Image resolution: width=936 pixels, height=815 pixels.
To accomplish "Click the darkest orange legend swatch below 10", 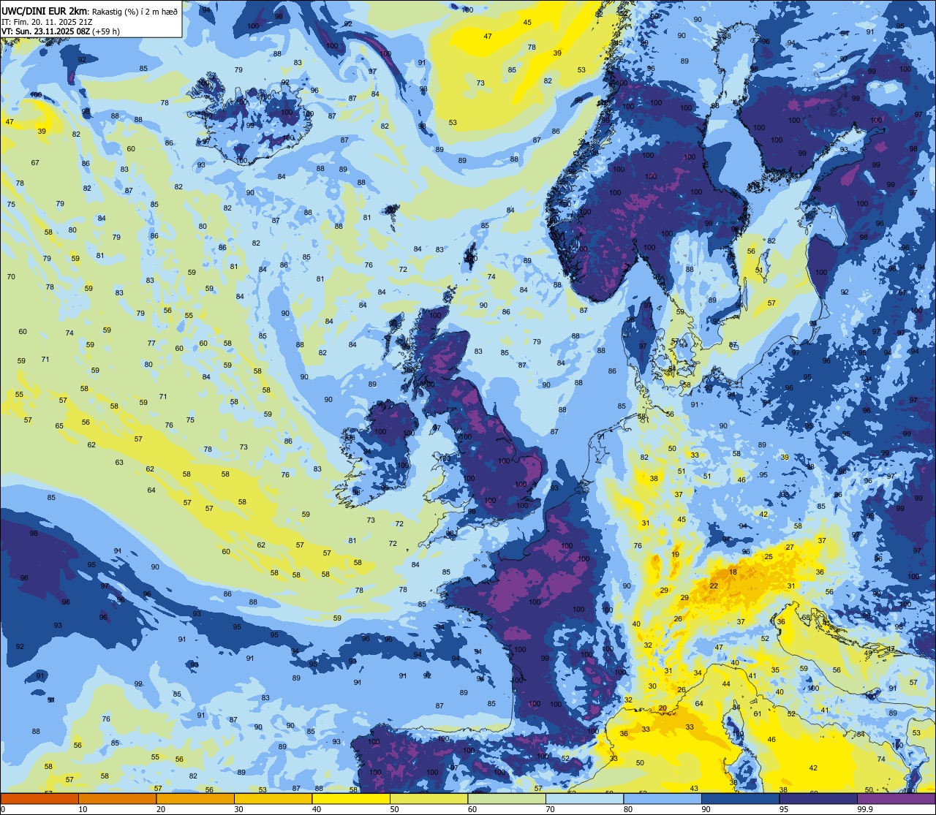I will coord(39,798).
